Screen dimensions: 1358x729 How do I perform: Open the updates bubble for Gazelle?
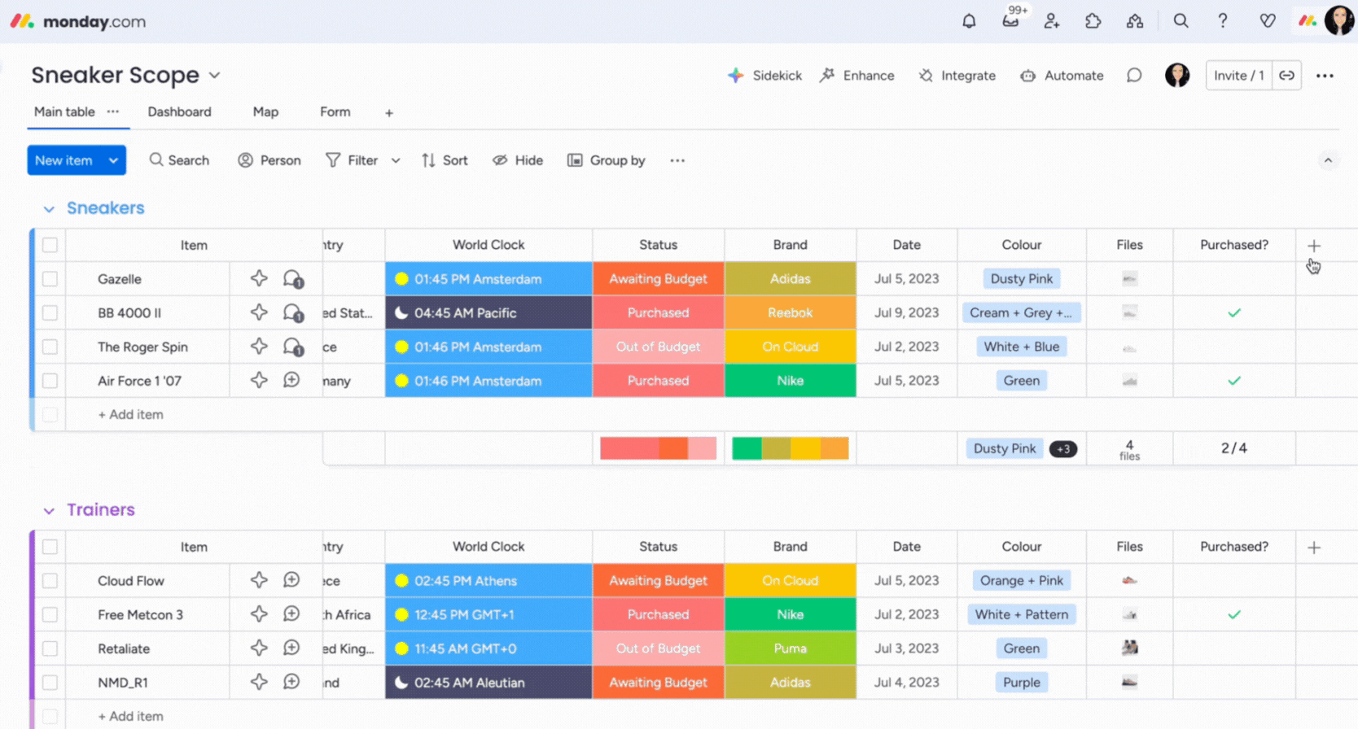click(x=292, y=279)
